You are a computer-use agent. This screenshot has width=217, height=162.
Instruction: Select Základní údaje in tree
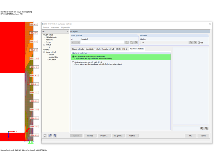(51, 37)
